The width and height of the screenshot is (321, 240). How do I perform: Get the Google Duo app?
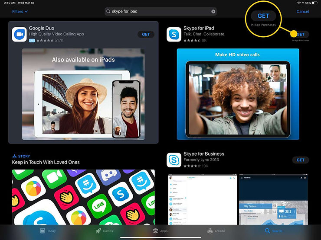[x=146, y=34]
